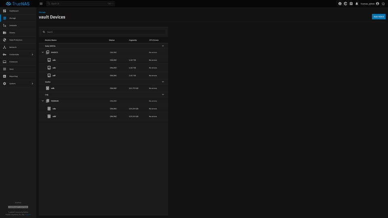The height and width of the screenshot is (218, 388).
Task: Toggle the sidebar hamburger menu
Action: tap(41, 4)
